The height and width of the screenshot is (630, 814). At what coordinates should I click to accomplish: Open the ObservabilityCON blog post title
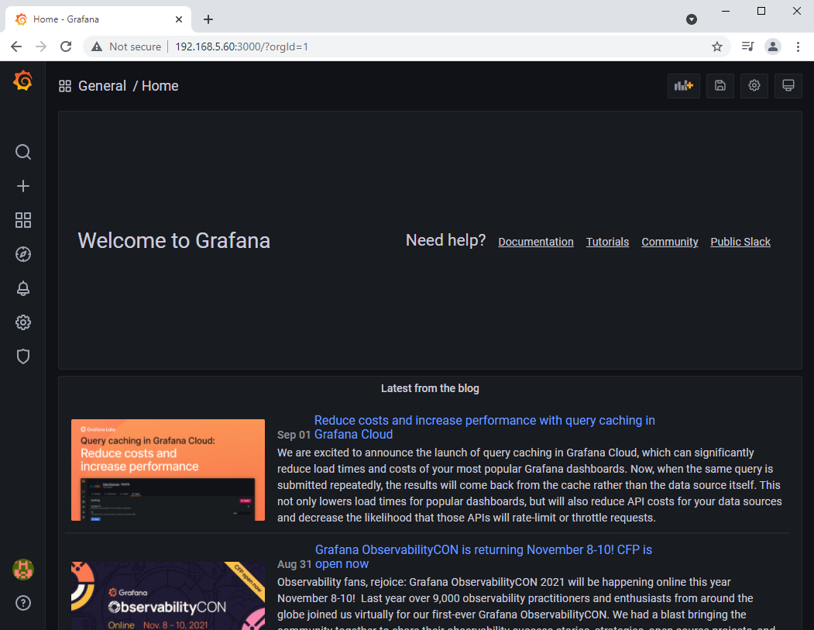tap(483, 556)
